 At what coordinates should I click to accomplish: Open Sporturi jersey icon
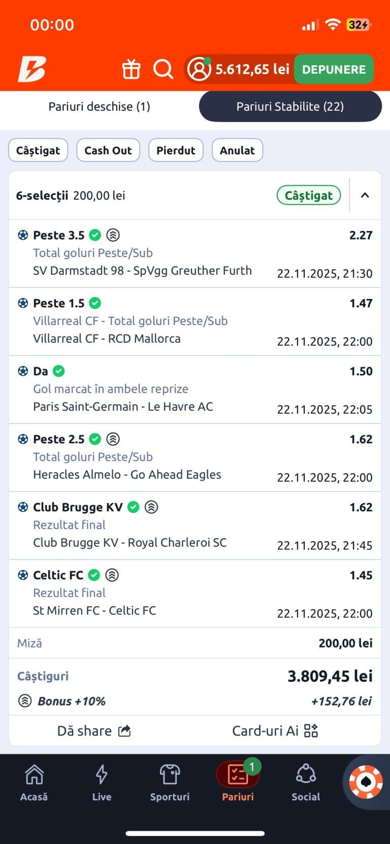click(170, 783)
